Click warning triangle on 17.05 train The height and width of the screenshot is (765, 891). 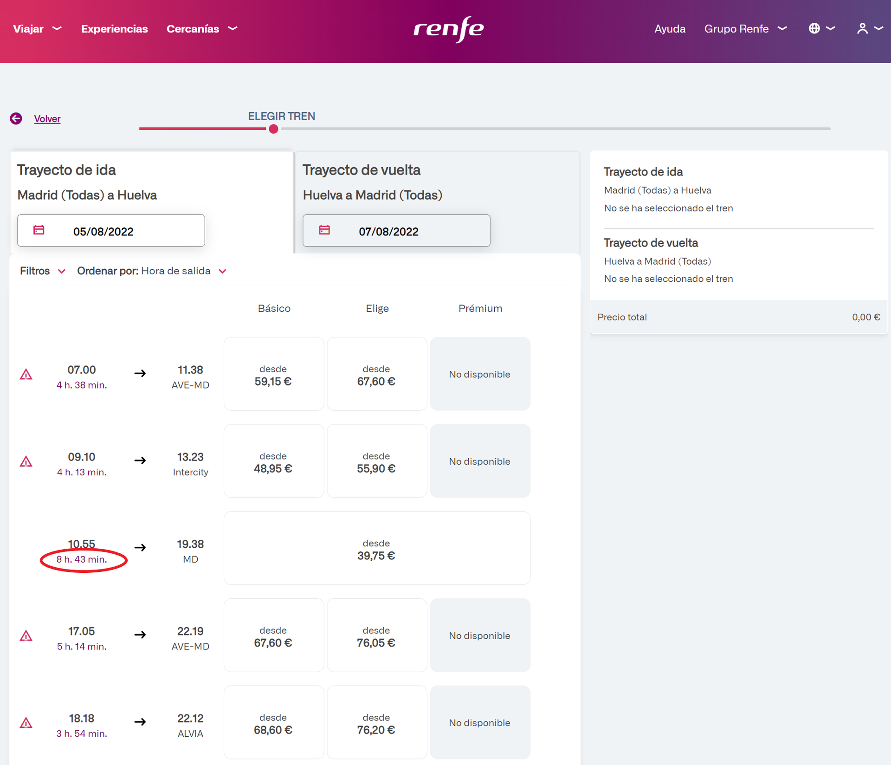(26, 636)
